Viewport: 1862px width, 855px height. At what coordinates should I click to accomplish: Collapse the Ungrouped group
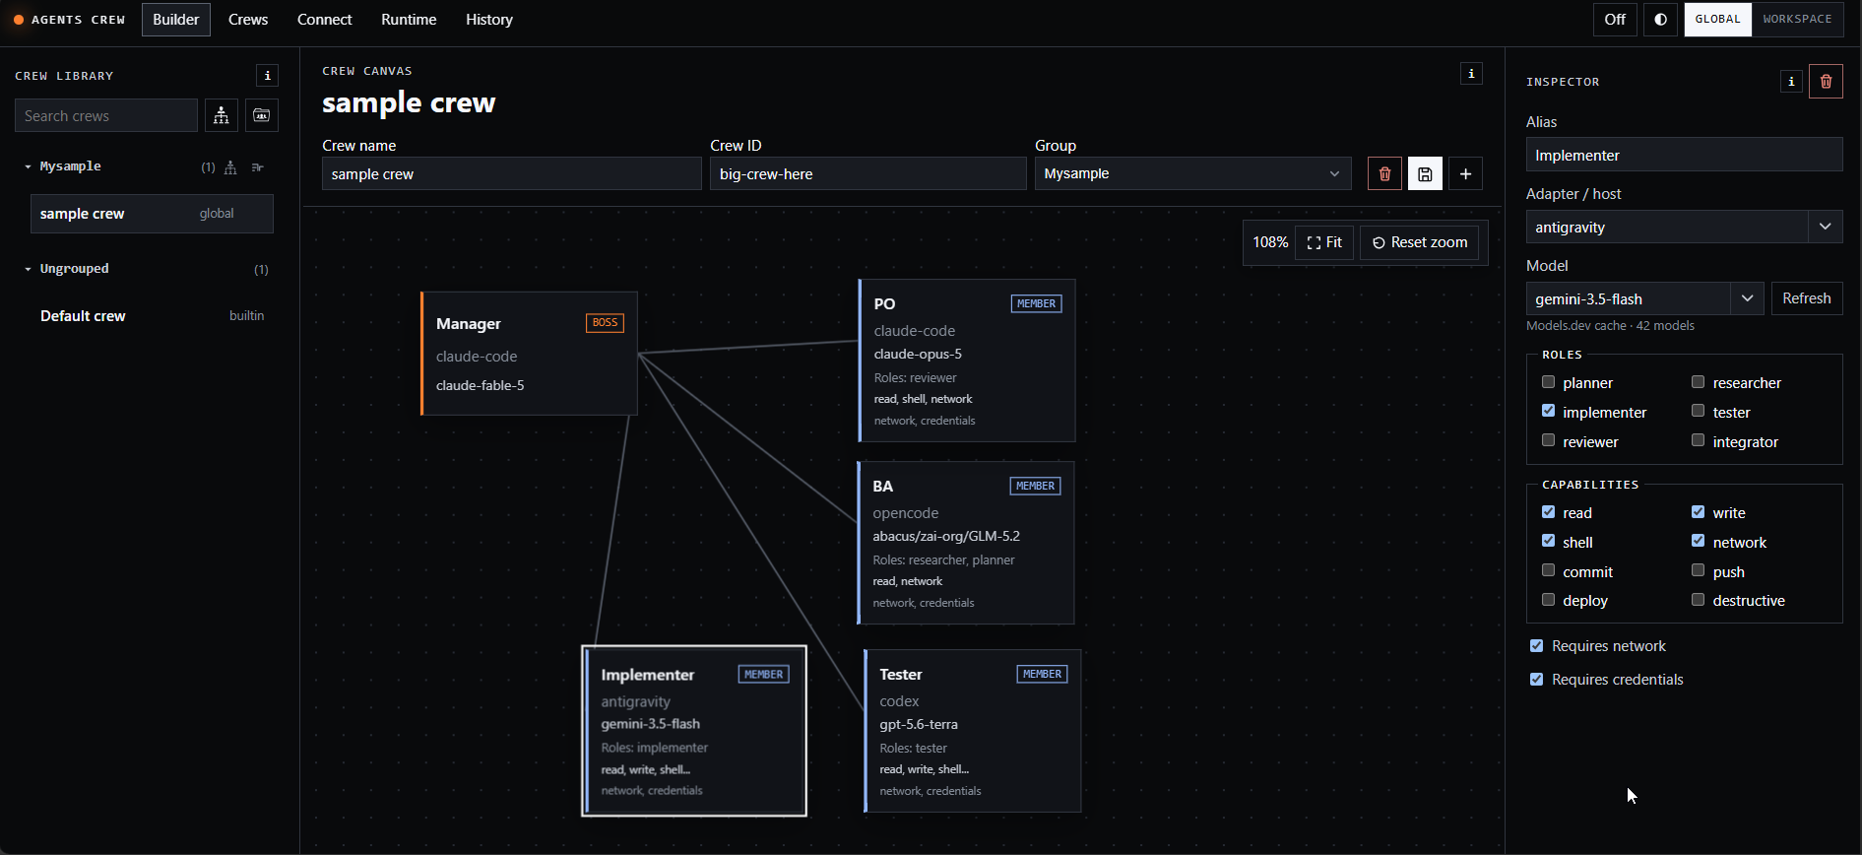pyautogui.click(x=28, y=269)
